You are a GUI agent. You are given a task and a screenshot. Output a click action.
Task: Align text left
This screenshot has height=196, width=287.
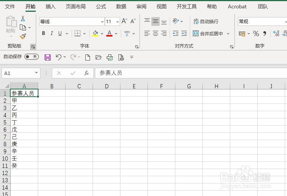click(147, 33)
